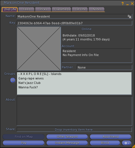
Task: Switch to the Picks tab
Action: [43, 9]
